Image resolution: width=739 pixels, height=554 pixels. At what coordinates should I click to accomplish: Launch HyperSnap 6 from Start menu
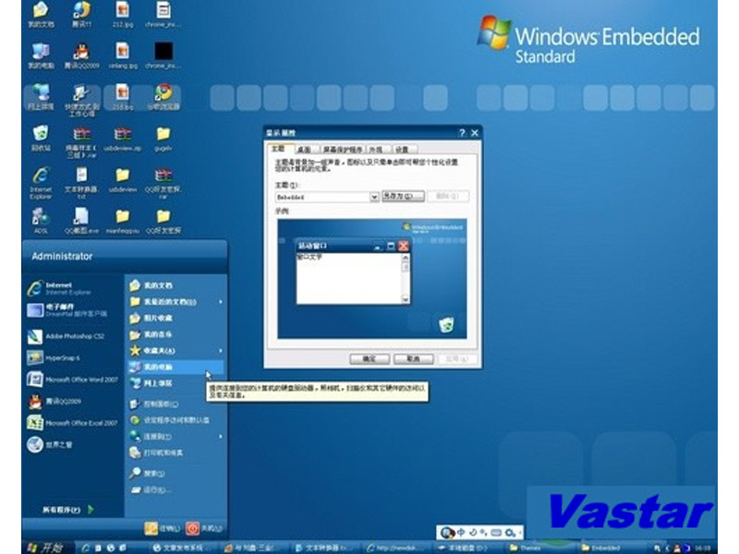pos(54,358)
